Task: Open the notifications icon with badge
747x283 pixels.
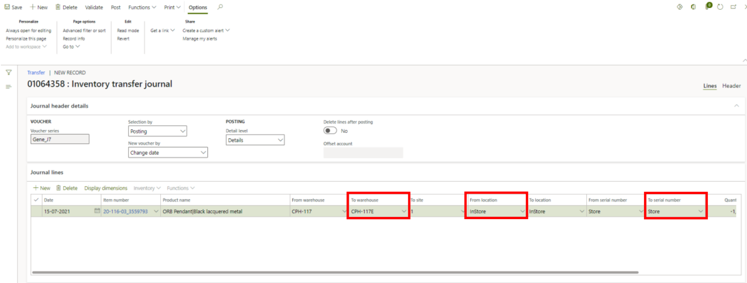Action: 708,6
